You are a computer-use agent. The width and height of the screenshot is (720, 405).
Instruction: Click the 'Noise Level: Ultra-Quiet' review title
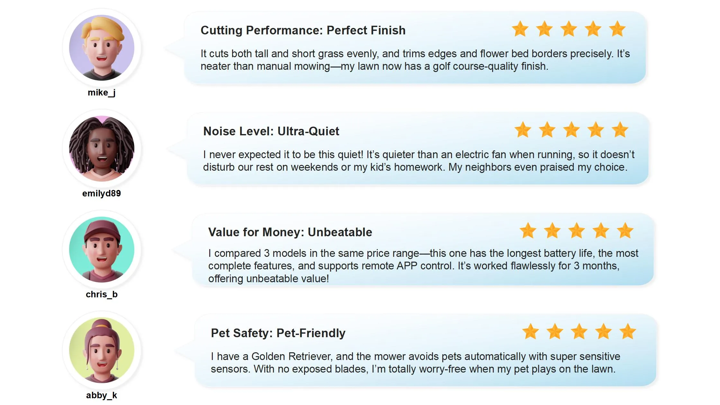pyautogui.click(x=271, y=131)
